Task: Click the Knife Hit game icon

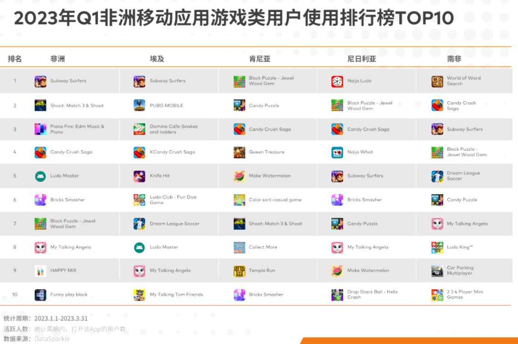Action: pos(139,176)
